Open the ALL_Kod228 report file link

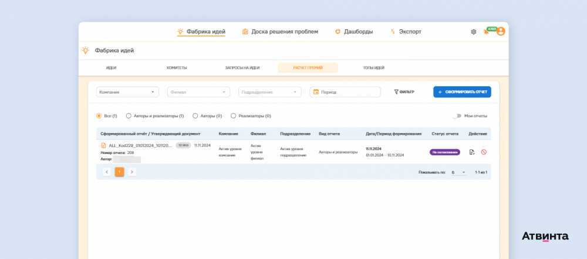coord(140,145)
